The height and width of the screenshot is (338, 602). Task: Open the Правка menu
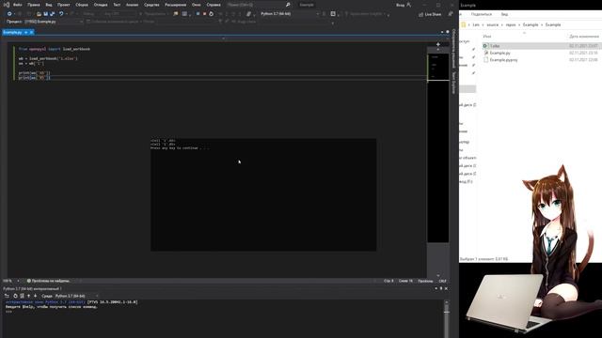tap(34, 5)
